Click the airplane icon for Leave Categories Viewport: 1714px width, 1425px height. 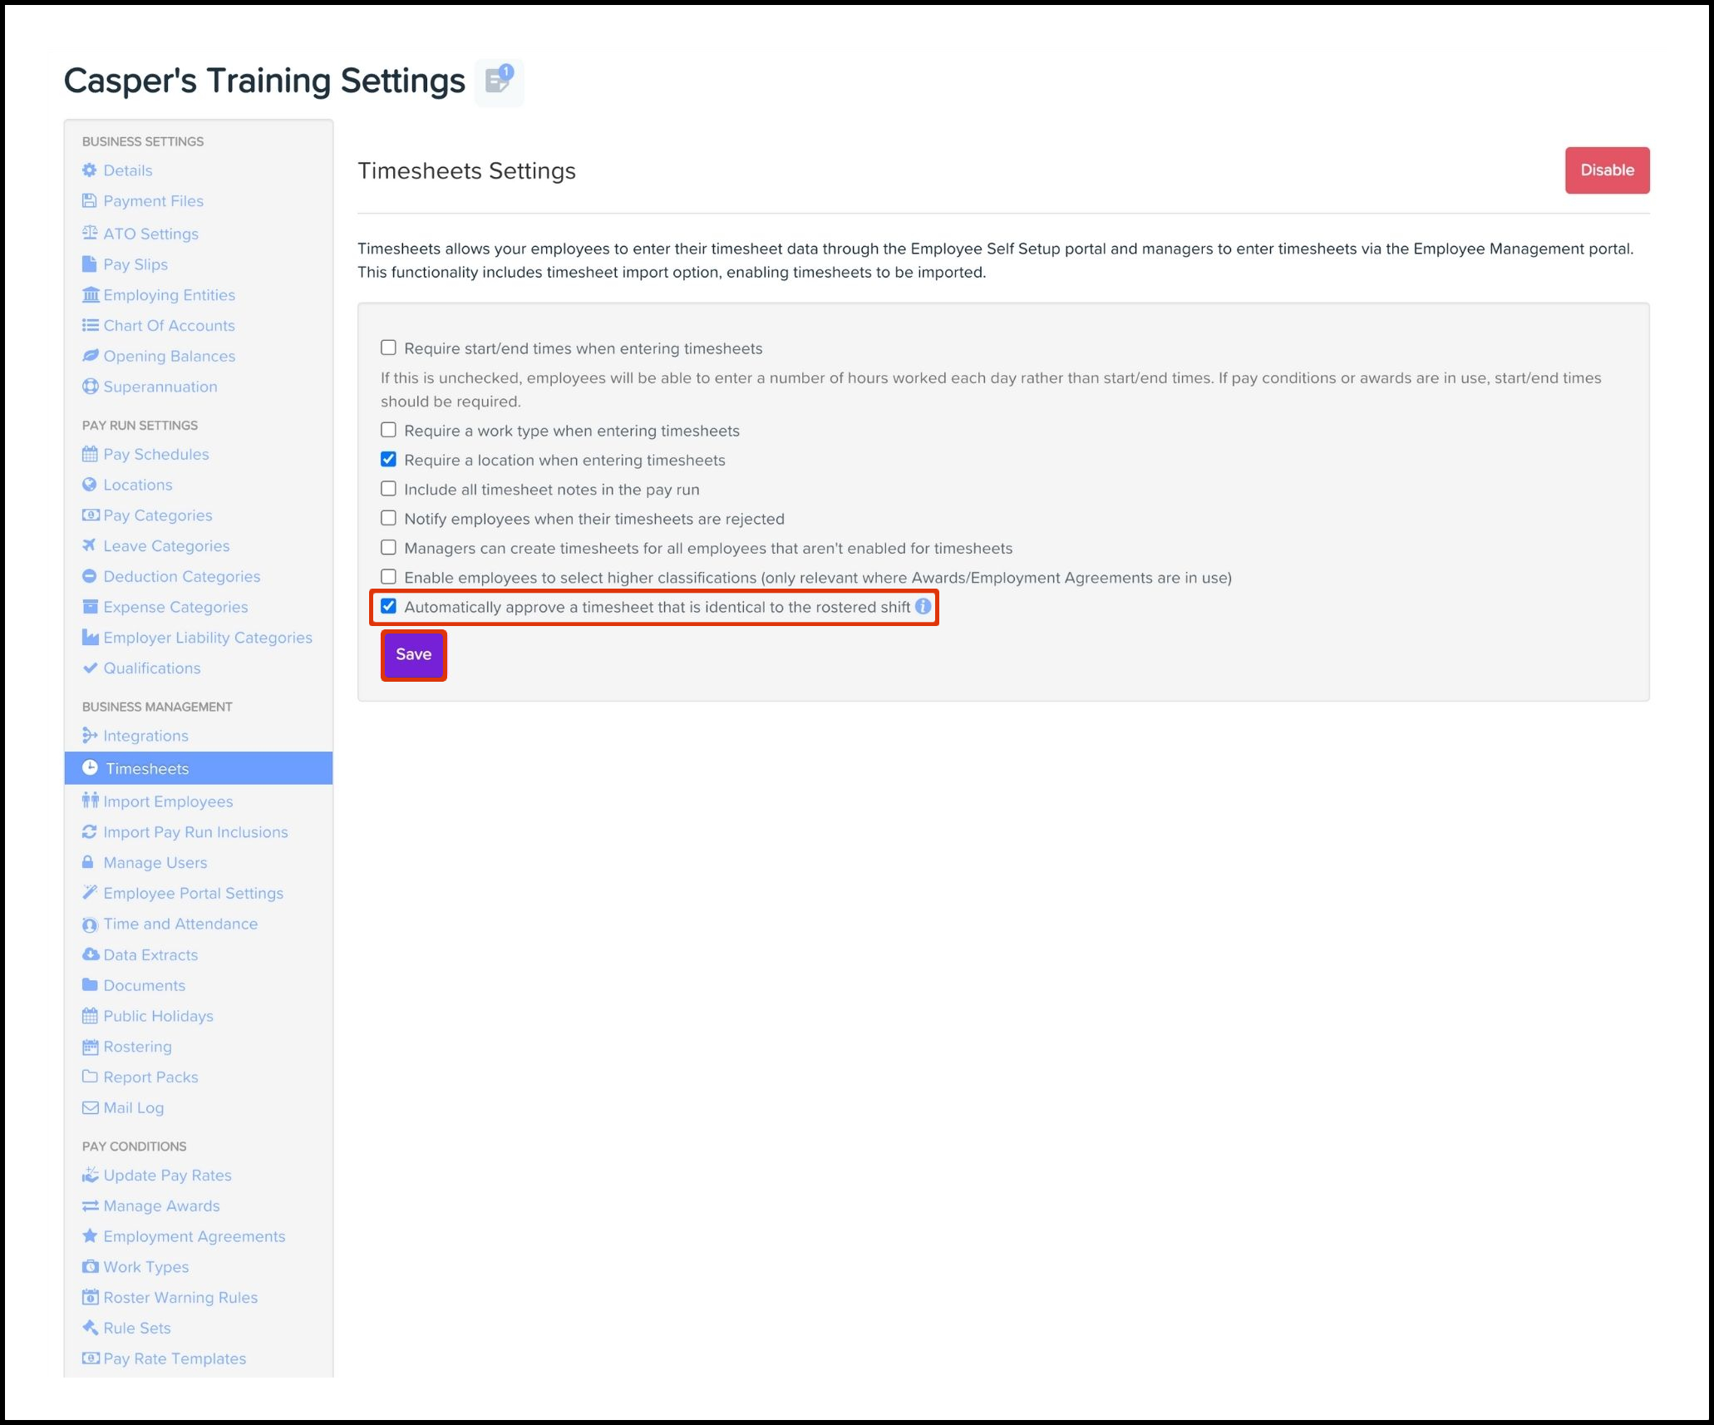90,545
